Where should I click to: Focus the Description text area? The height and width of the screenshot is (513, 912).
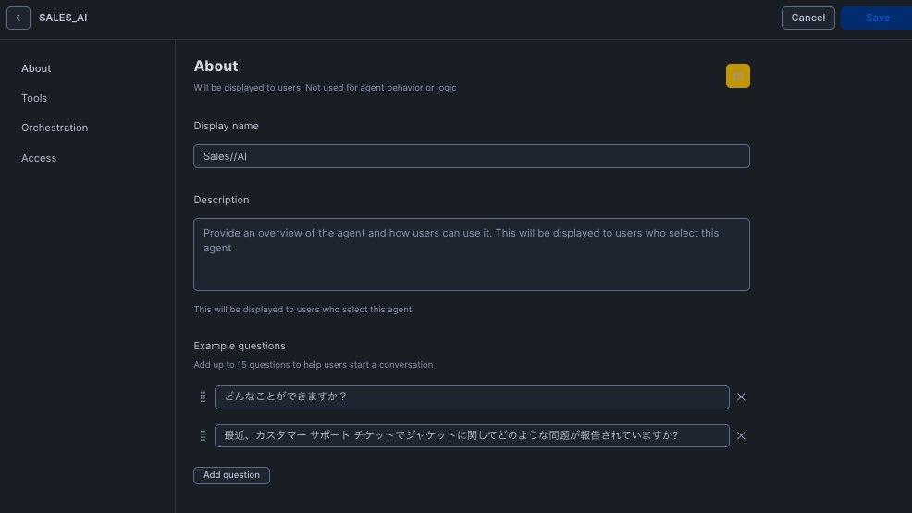click(471, 254)
